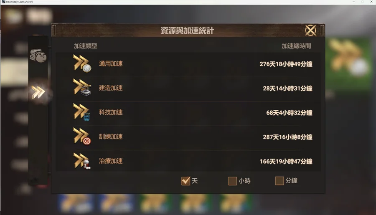Open the resources tab with tomato icon
Image resolution: width=376 pixels, height=215 pixels.
(x=38, y=56)
